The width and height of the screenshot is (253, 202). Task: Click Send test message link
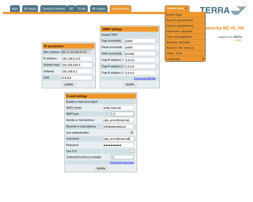click(x=122, y=162)
